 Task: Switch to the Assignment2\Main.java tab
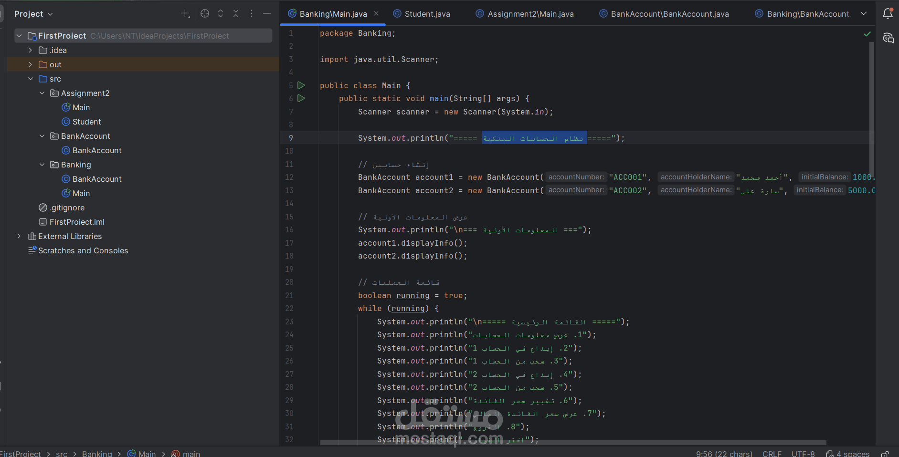[x=525, y=14]
